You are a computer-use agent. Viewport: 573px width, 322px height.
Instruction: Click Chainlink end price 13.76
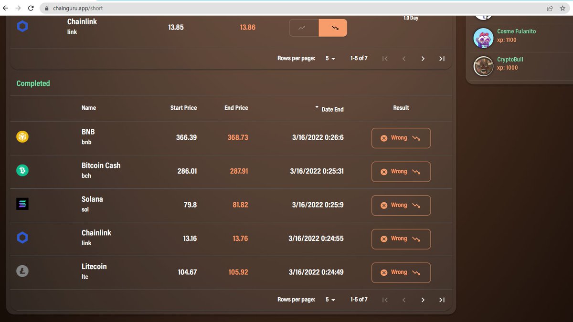click(240, 239)
